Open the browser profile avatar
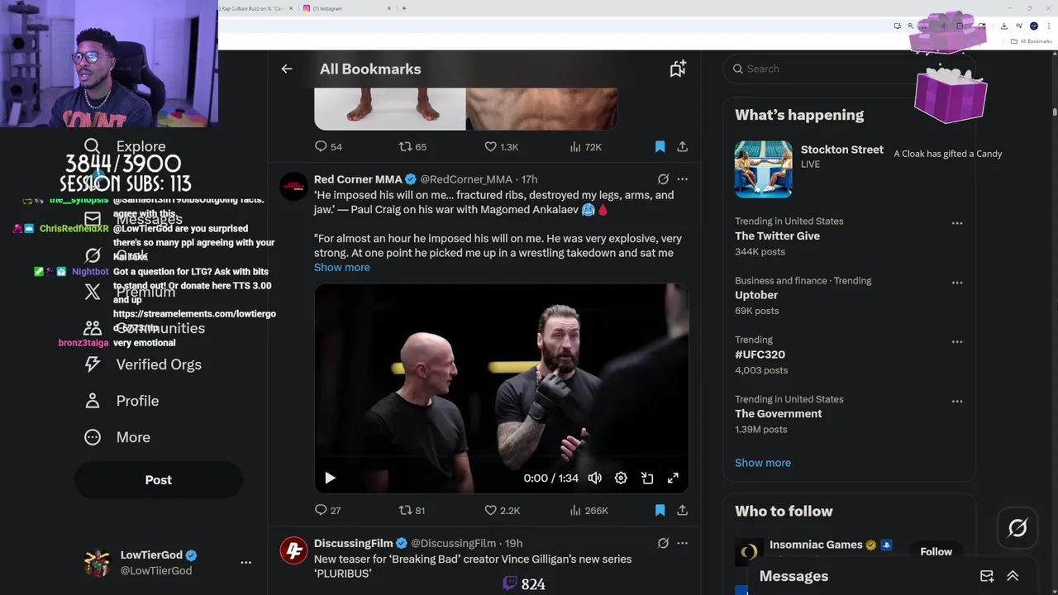 click(x=1033, y=26)
